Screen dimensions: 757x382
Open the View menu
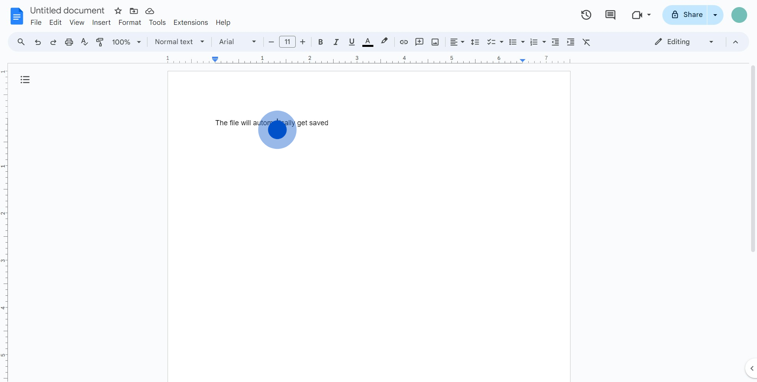pos(77,22)
